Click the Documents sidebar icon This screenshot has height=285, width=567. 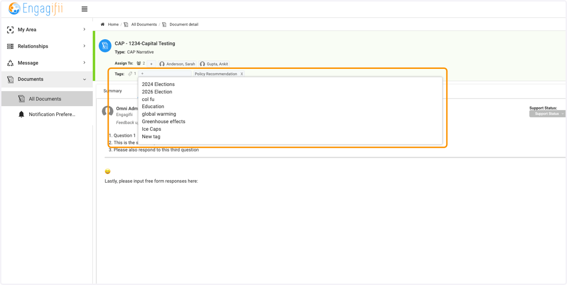10,79
